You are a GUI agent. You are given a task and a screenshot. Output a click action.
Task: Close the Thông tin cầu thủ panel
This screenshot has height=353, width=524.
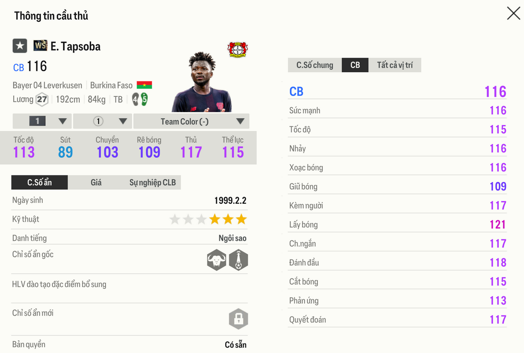[513, 13]
